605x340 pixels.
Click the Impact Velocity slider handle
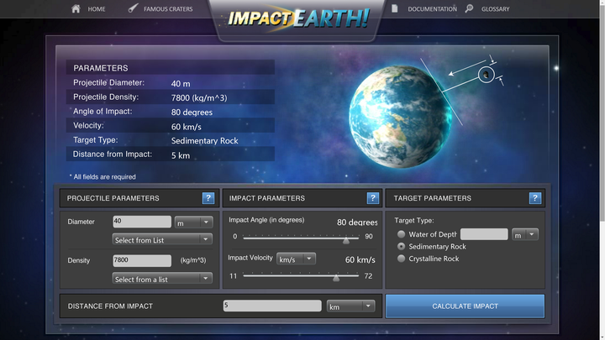(x=336, y=278)
